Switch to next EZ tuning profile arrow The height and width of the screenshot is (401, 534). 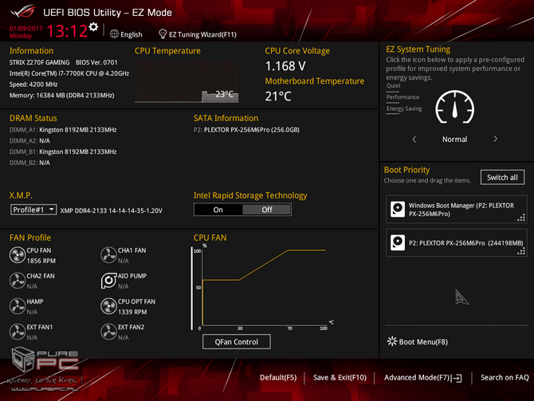click(x=495, y=139)
